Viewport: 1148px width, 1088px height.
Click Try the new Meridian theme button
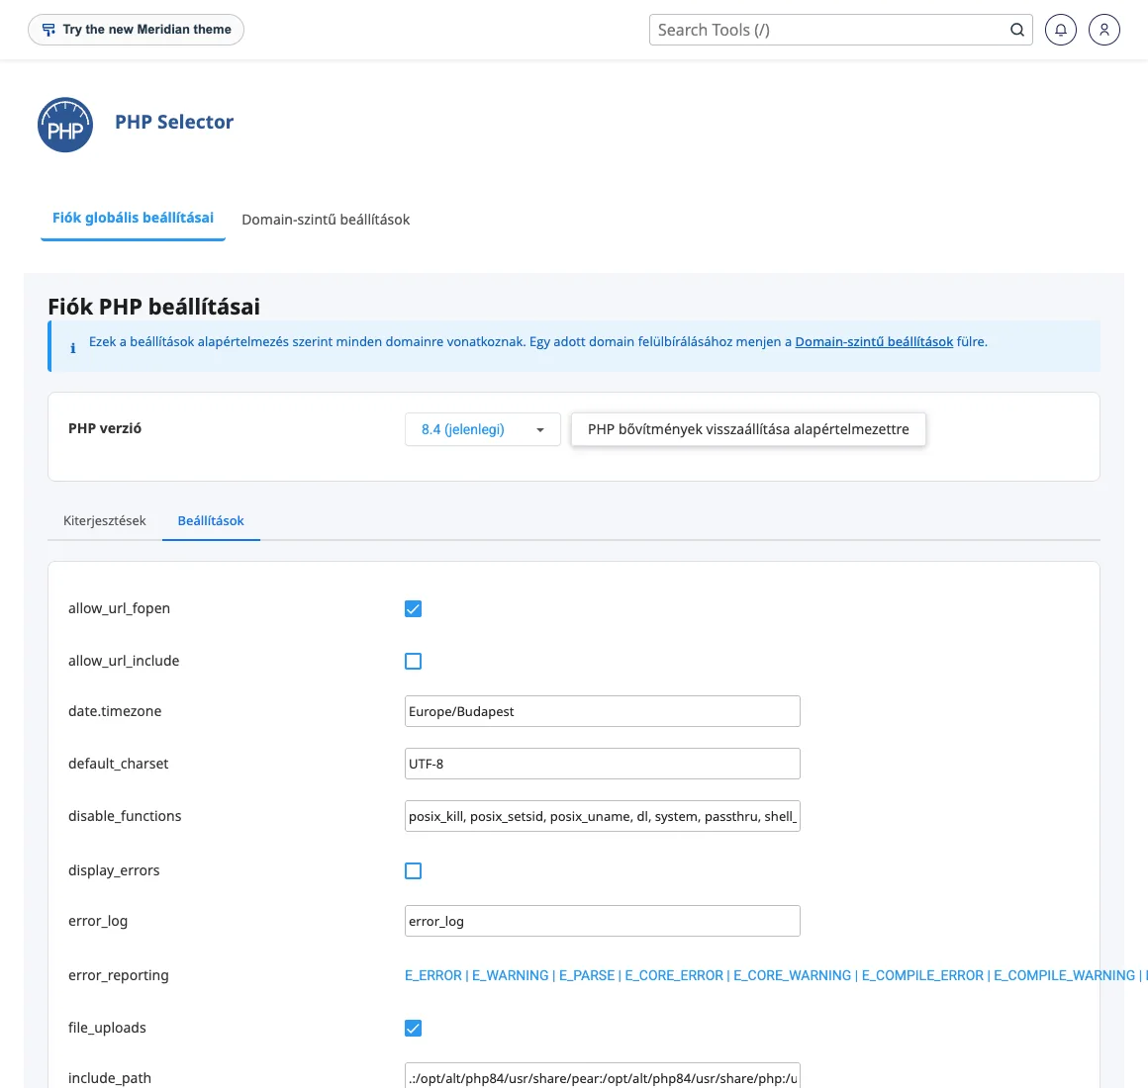tap(137, 30)
